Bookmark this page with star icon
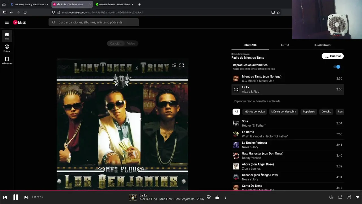 278,12
